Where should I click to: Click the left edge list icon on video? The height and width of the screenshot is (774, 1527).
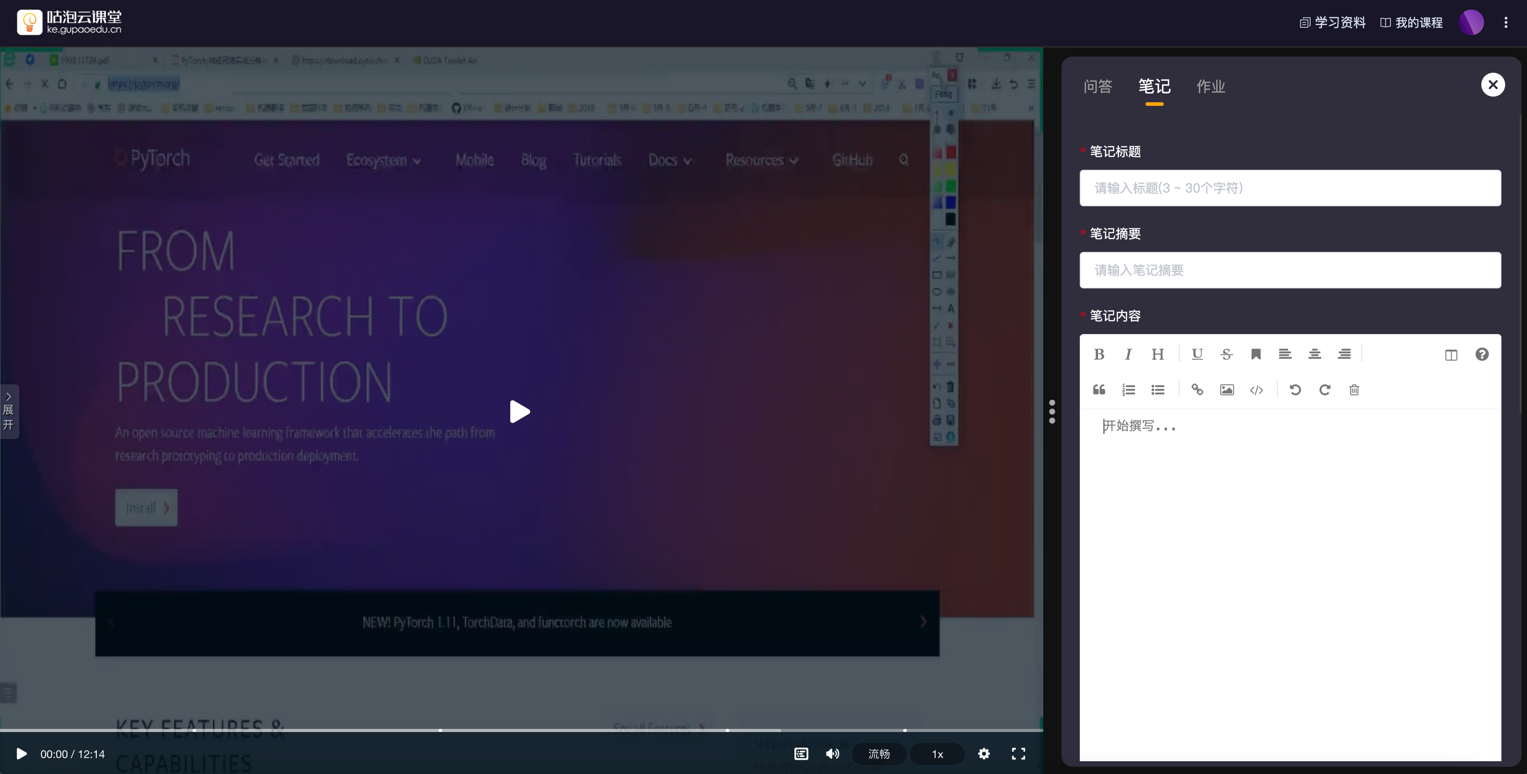[x=8, y=692]
